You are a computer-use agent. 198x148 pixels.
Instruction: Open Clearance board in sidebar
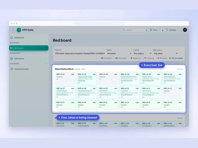click(29, 69)
